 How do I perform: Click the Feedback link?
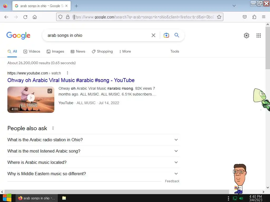point(172,181)
